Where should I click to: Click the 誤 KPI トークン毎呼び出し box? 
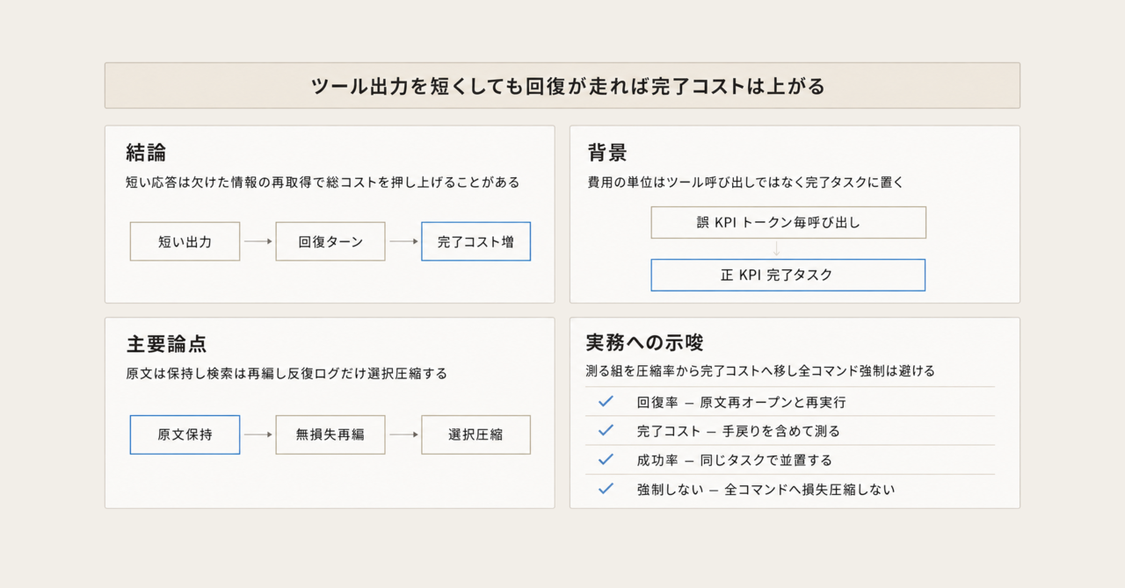(788, 222)
